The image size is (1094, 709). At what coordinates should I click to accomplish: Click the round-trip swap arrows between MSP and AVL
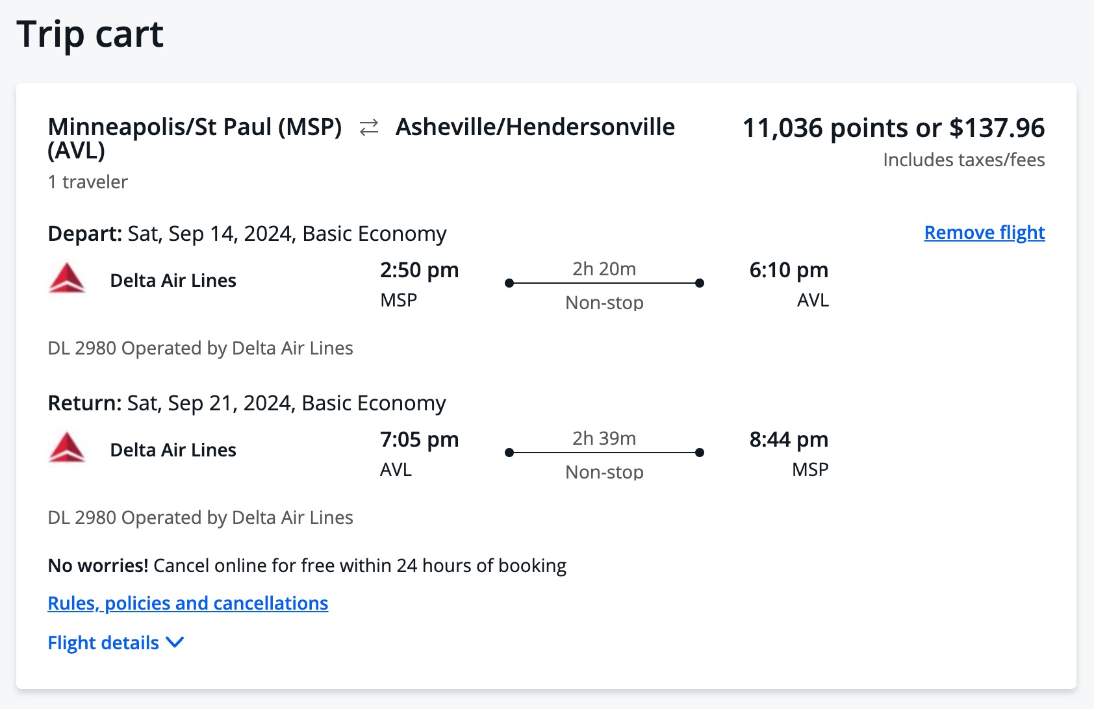click(x=368, y=127)
